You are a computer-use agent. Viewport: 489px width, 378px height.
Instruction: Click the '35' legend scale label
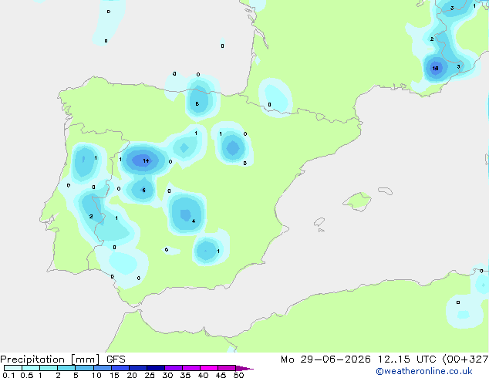[185, 375]
